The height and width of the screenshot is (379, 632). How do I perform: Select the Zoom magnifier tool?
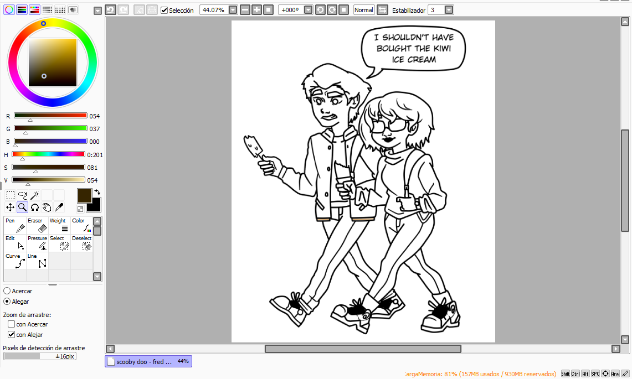(23, 207)
